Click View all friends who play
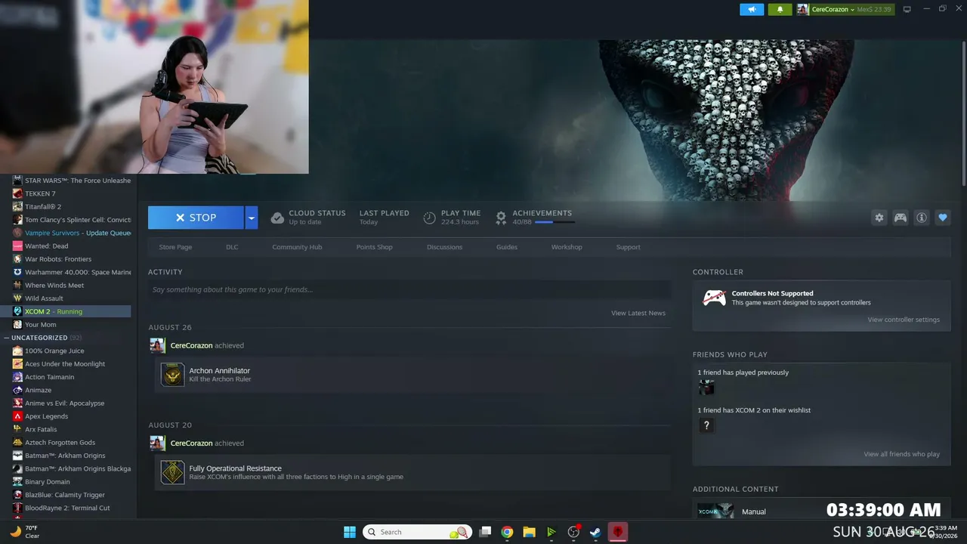Screen dimensions: 967x544 click(902, 454)
